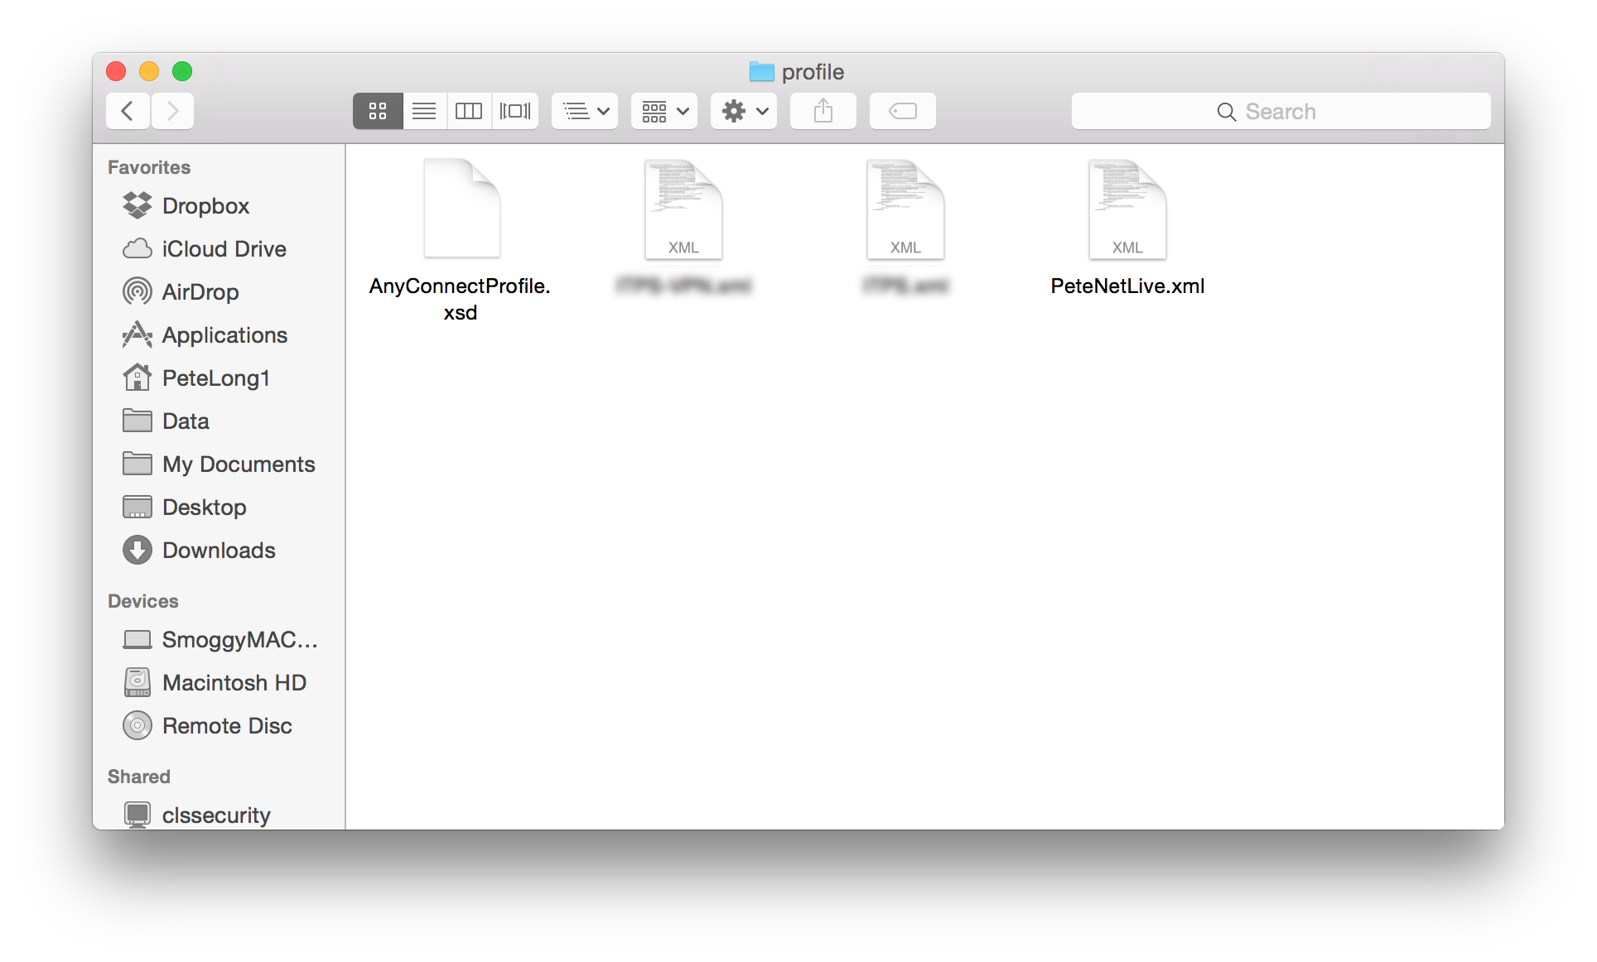Screen dimensions: 1597x962
Task: Open Dropbox in the sidebar
Action: tap(219, 205)
